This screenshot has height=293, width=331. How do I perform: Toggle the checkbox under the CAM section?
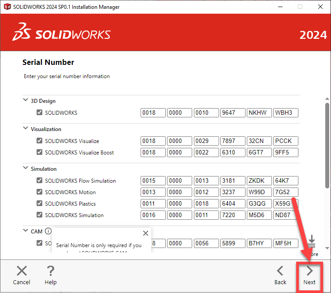[x=39, y=243]
